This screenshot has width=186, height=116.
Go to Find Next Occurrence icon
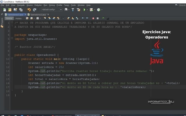pyautogui.click(x=54, y=18)
